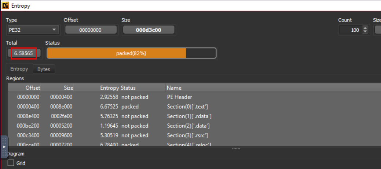
Task: Enable the Grid checkbox under Diagram
Action: coord(11,163)
